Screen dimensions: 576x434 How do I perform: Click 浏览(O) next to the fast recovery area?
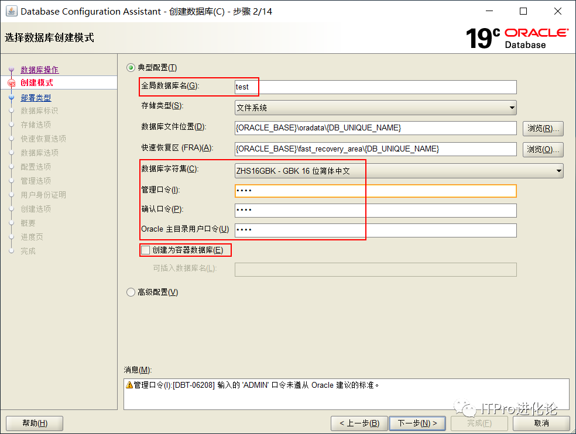coord(543,149)
